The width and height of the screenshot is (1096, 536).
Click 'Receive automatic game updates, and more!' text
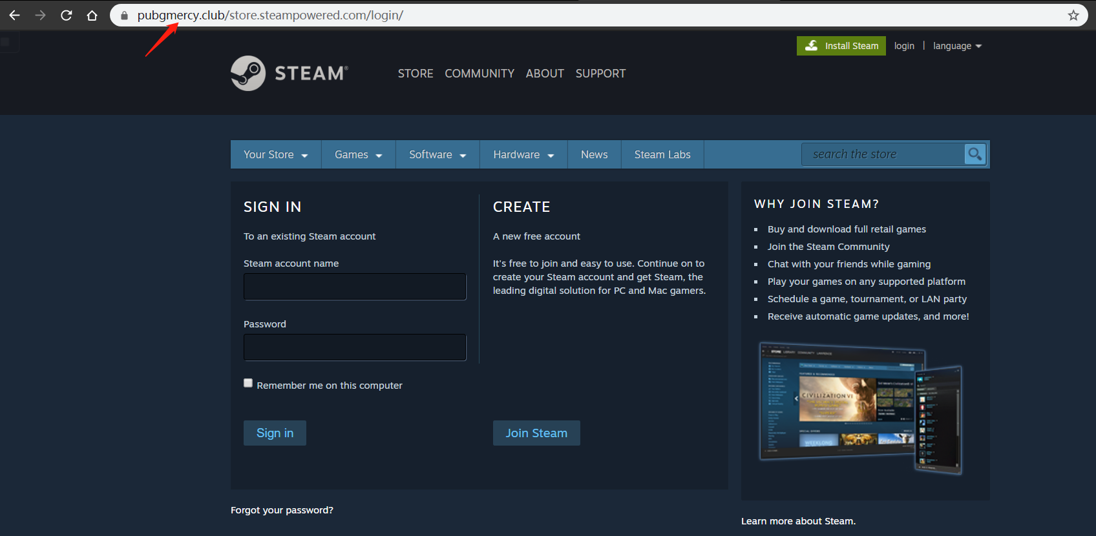point(869,316)
